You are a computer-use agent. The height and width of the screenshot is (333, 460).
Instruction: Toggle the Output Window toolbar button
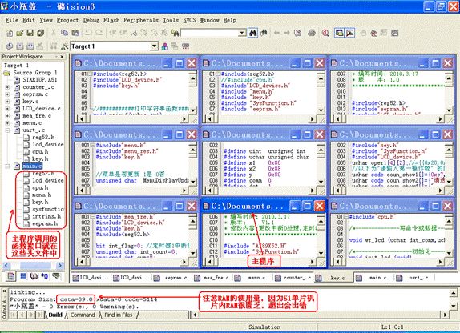pos(349,33)
